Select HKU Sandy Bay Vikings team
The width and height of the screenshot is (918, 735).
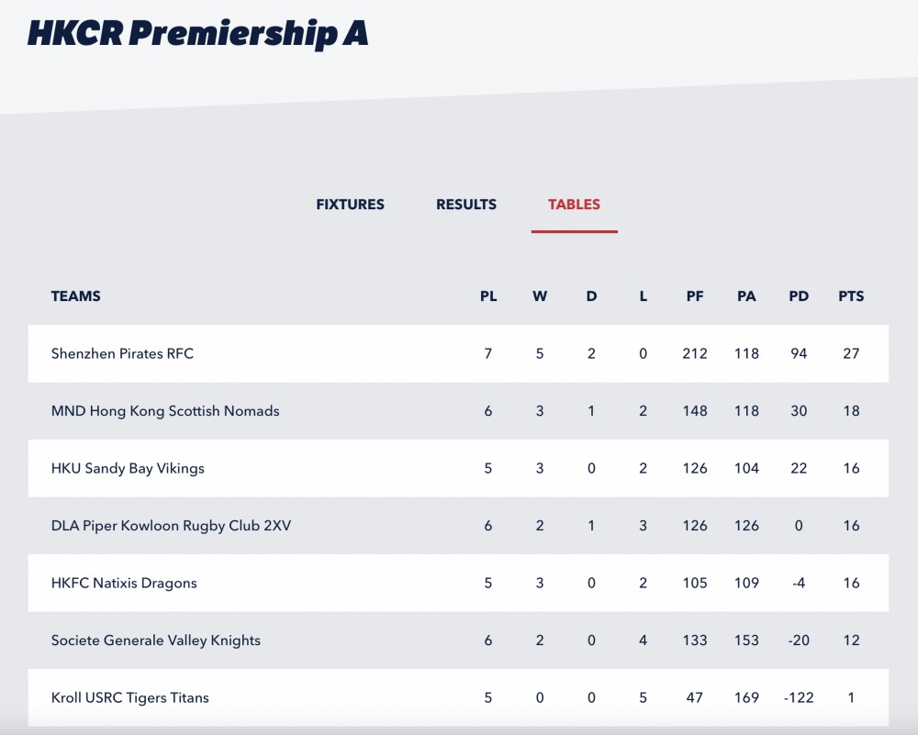pyautogui.click(x=128, y=468)
